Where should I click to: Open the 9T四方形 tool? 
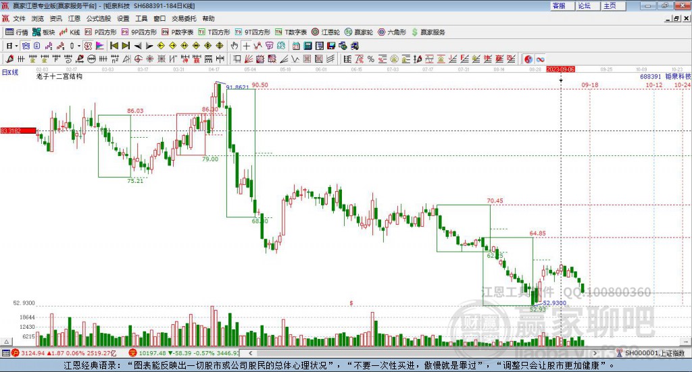253,32
